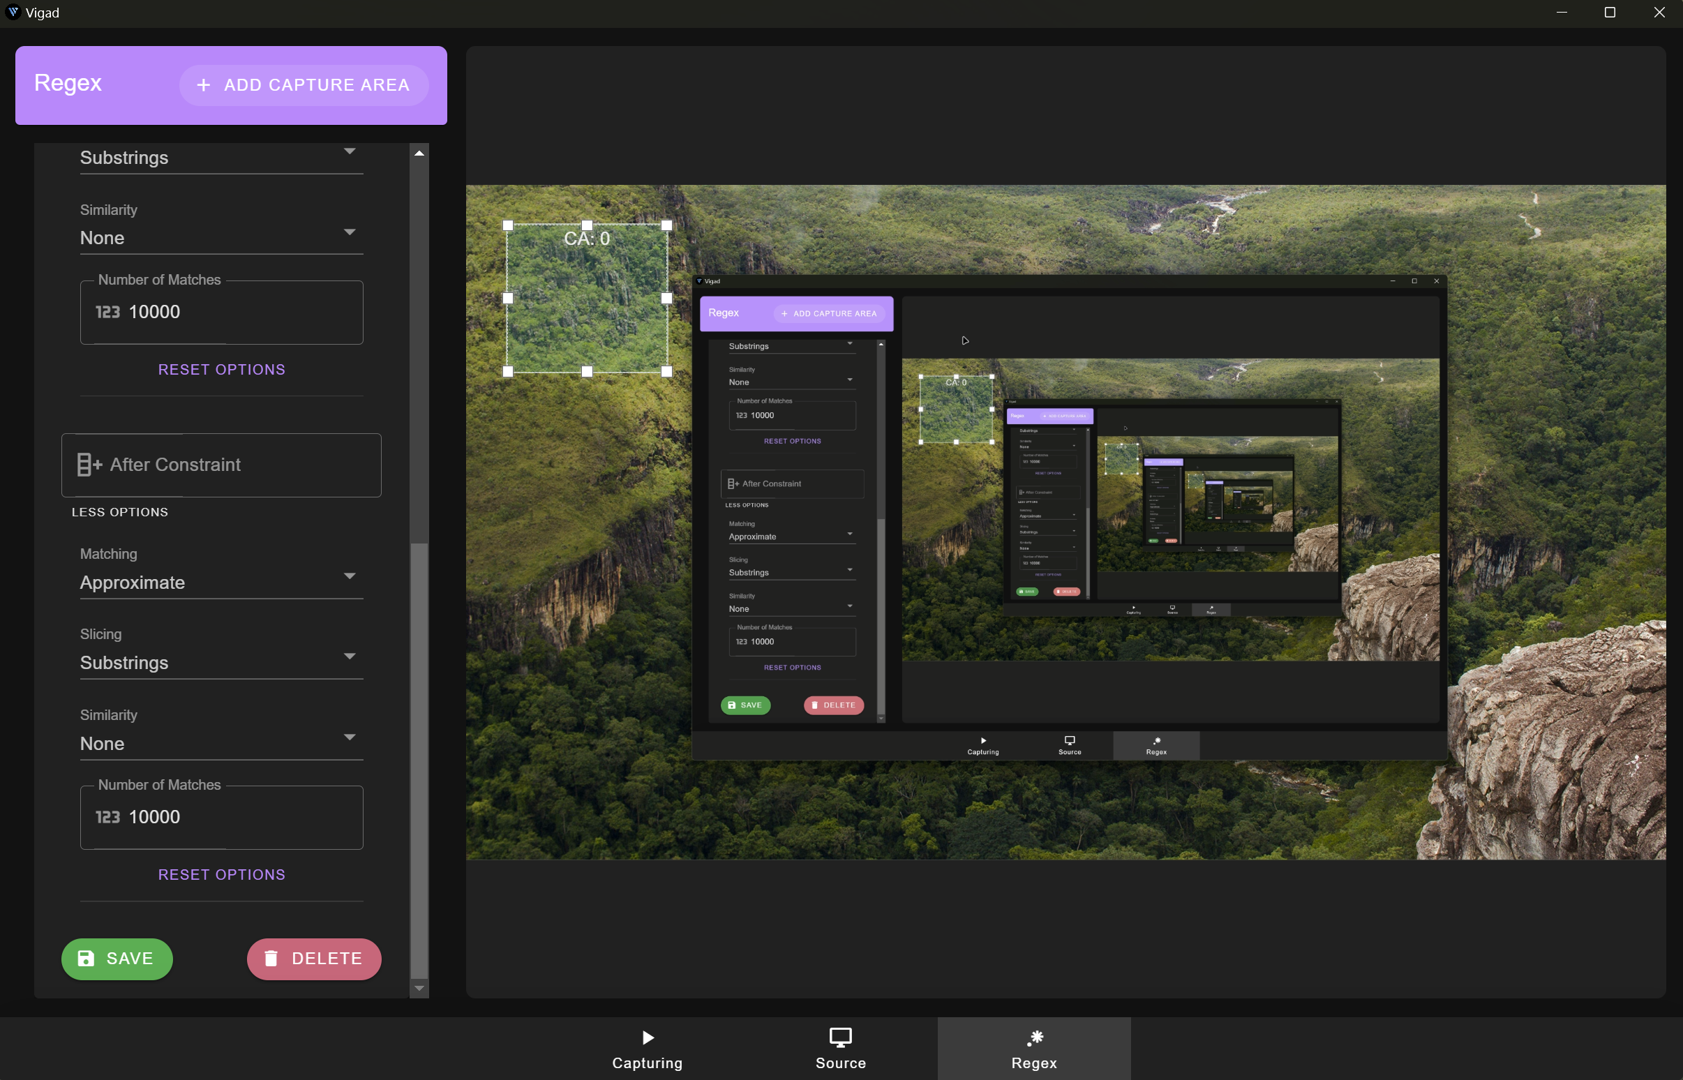Click the trash icon on the Delete button
The height and width of the screenshot is (1080, 1683).
[x=271, y=958]
